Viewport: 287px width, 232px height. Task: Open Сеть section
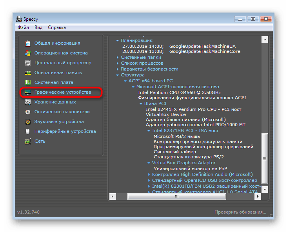(x=40, y=141)
